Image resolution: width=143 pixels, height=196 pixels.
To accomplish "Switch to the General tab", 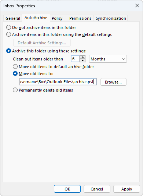I will point(13,18).
